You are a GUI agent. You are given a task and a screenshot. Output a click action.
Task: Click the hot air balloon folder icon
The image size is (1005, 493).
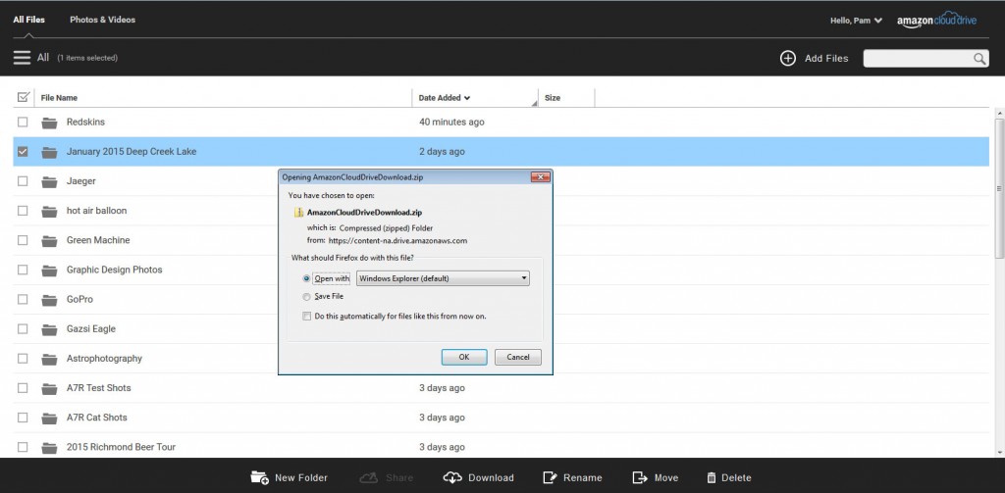[49, 211]
